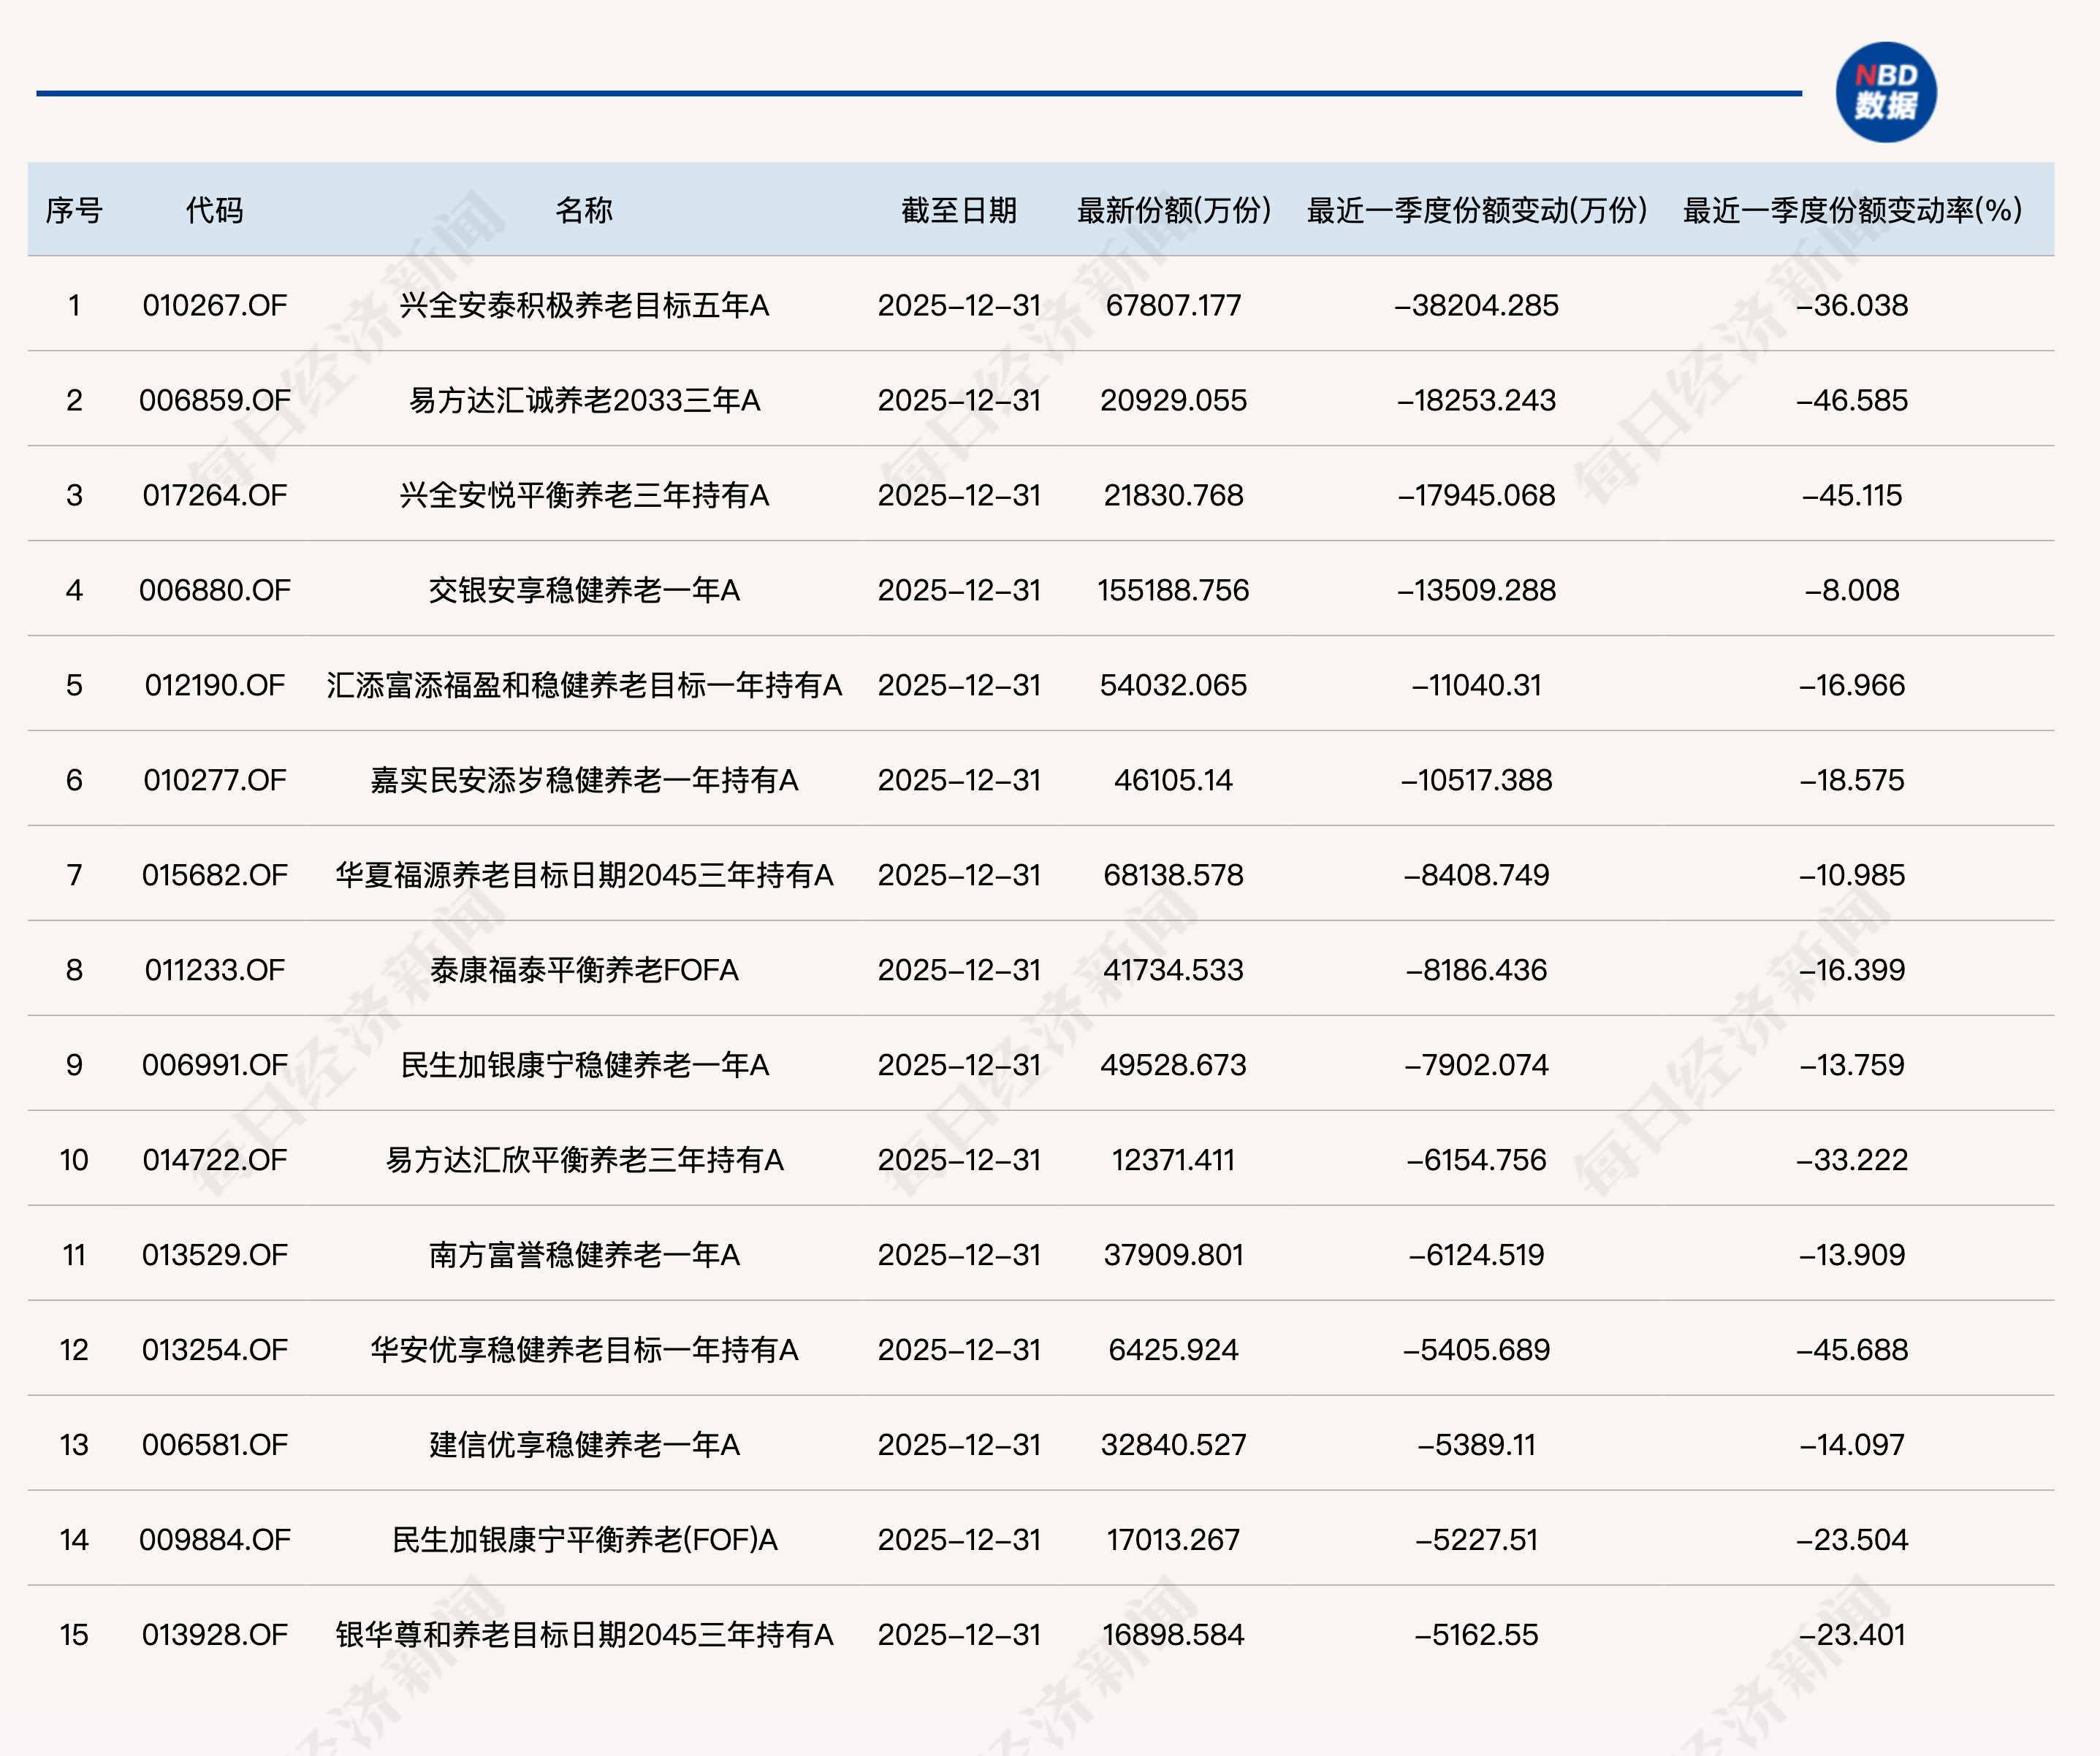Click the 最新份额(万份) column header

coord(1173,210)
